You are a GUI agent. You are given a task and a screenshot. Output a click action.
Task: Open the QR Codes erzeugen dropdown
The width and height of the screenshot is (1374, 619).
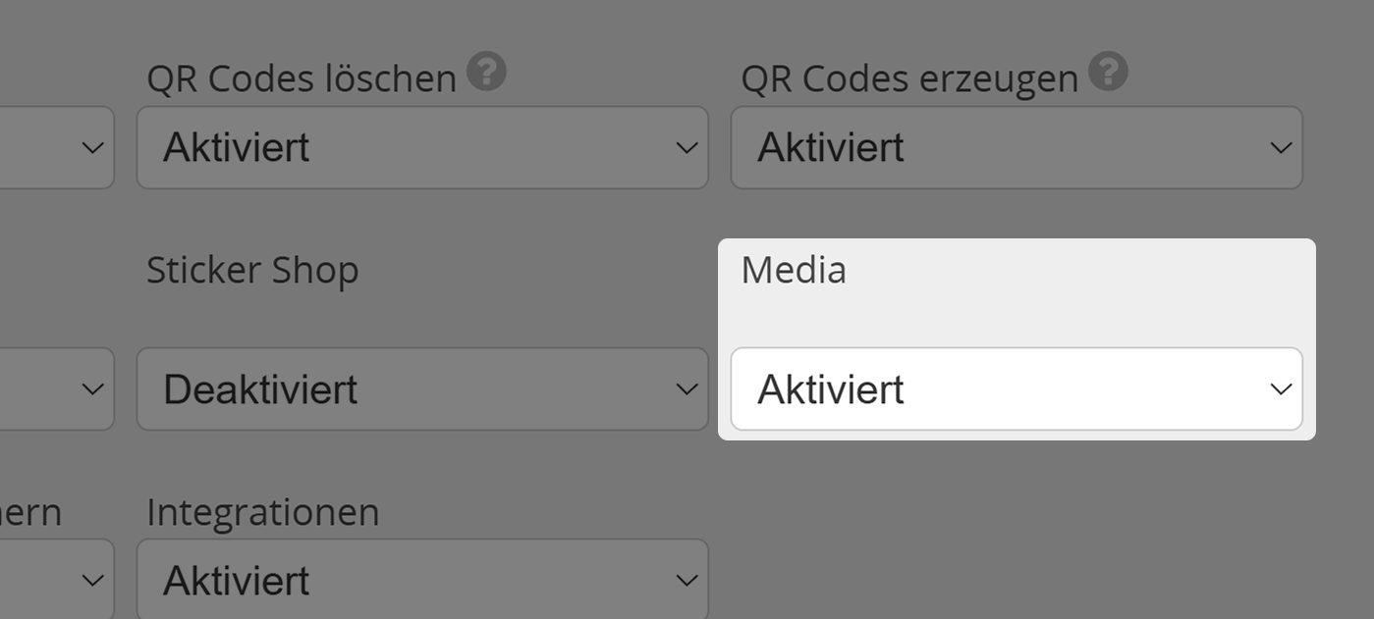click(1017, 147)
